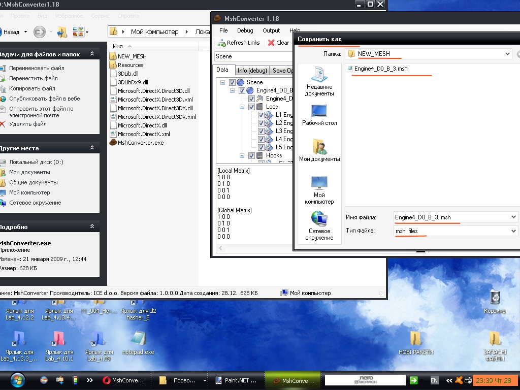Image resolution: width=520 pixels, height=390 pixels.
Task: Select the NEW_MESH folder icon in Explorer
Action: (113, 56)
